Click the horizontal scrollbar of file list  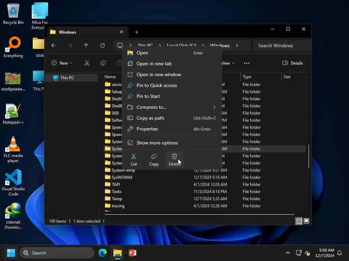tap(199, 214)
